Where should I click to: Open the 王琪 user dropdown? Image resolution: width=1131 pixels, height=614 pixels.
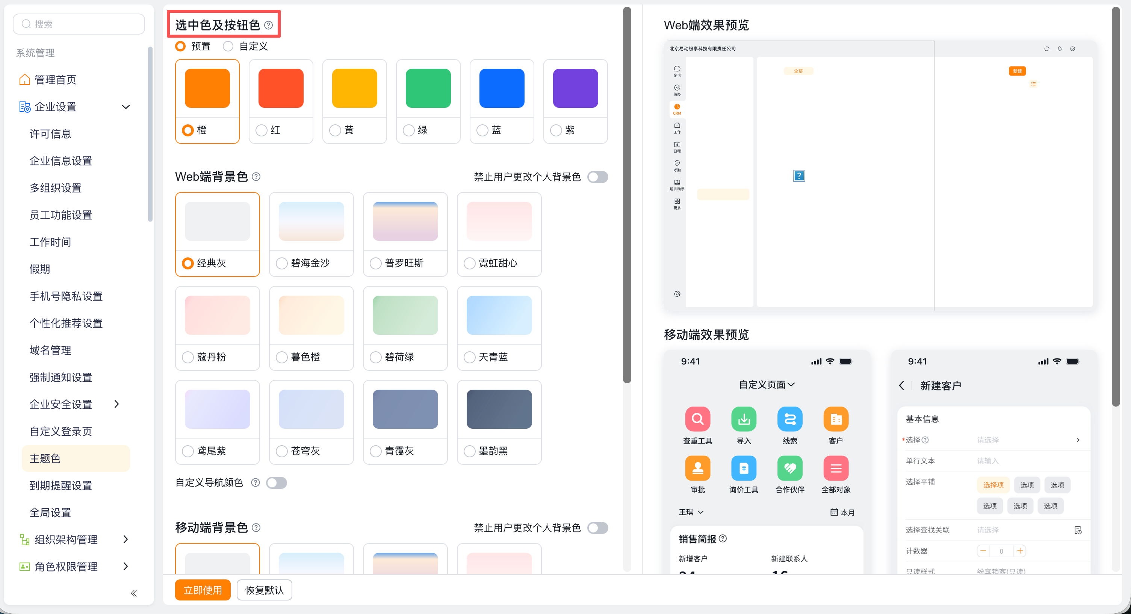pos(691,512)
